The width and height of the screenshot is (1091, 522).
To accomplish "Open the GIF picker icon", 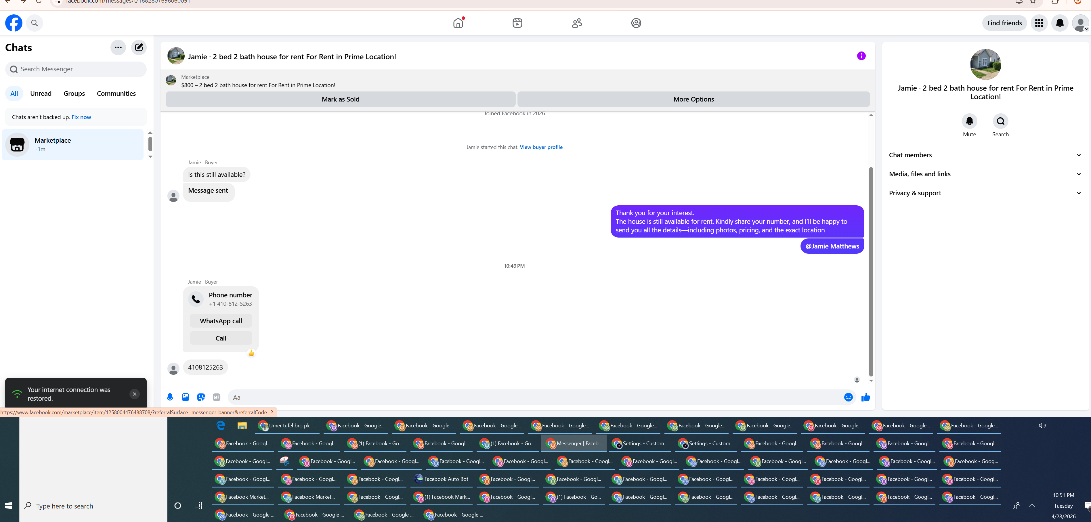I will (x=216, y=397).
